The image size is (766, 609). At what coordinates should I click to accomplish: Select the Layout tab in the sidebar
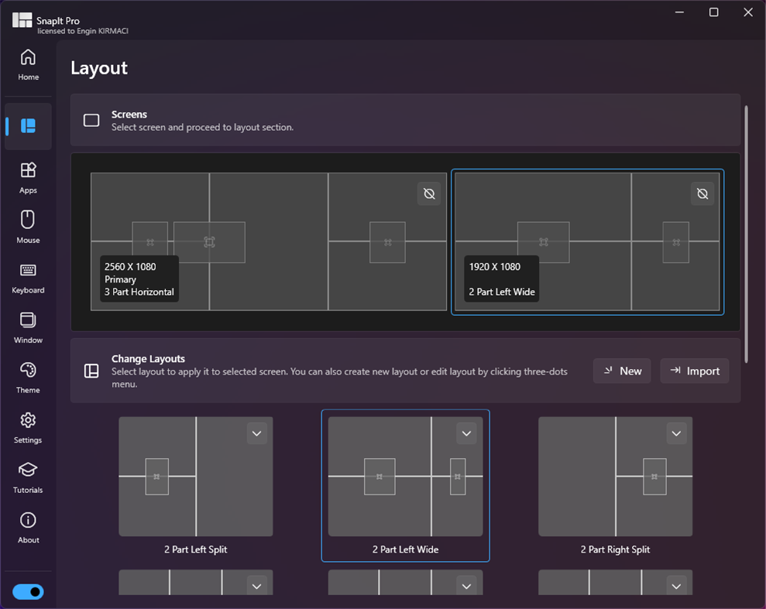pos(28,125)
